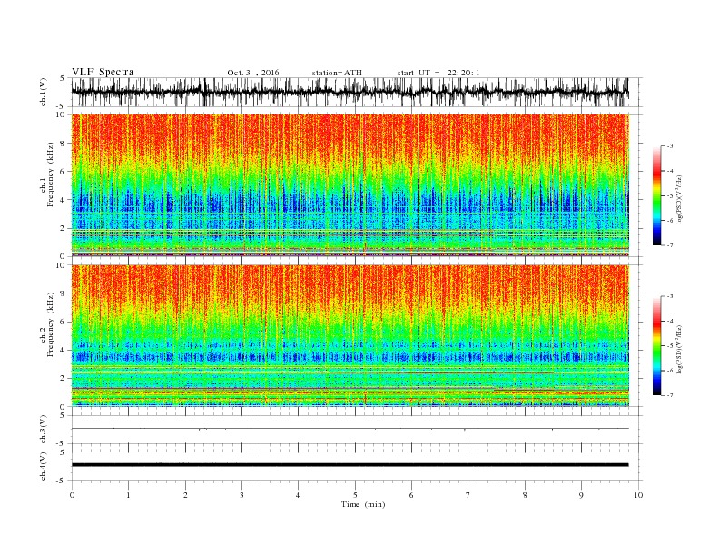719x556 pixels.
Task: Click the ch.4(V) thick trace plot
Action: (357, 466)
